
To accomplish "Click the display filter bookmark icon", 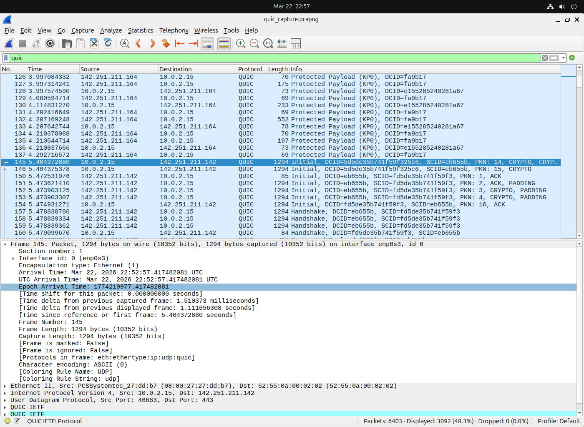I will [x=6, y=58].
